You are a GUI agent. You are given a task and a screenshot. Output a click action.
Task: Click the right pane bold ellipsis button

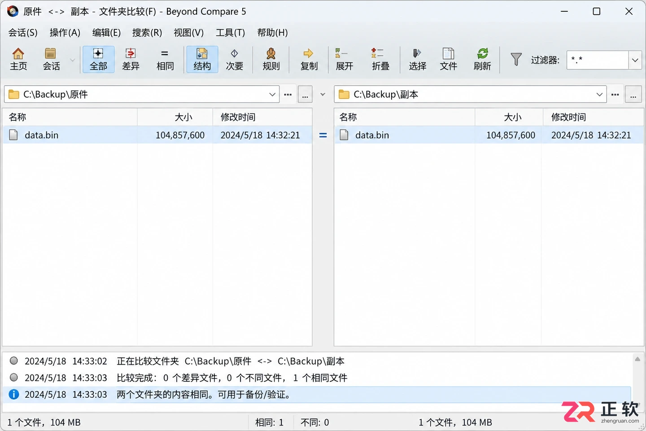pyautogui.click(x=615, y=94)
